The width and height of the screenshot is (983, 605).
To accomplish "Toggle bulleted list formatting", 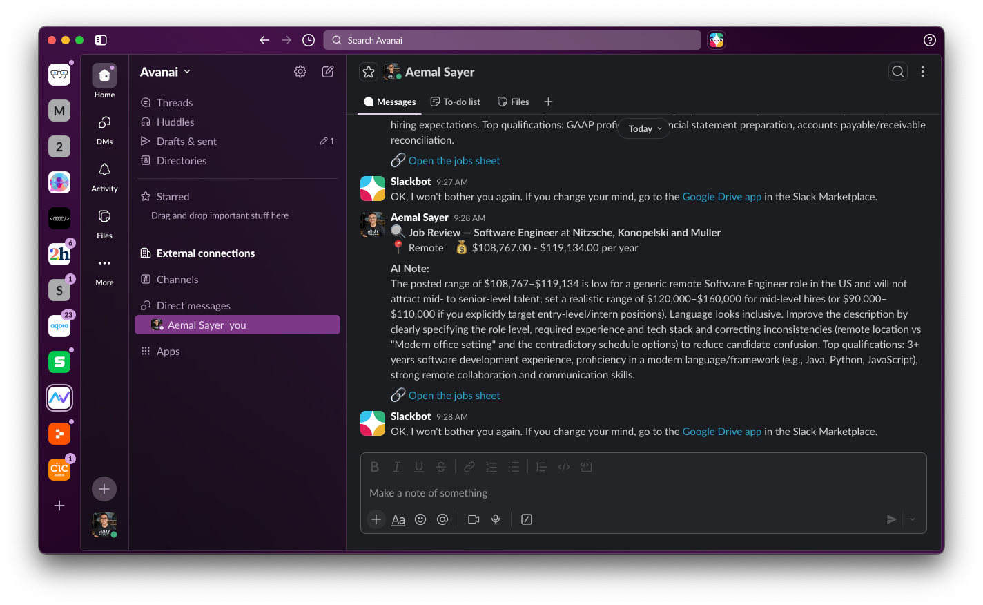I will click(514, 467).
